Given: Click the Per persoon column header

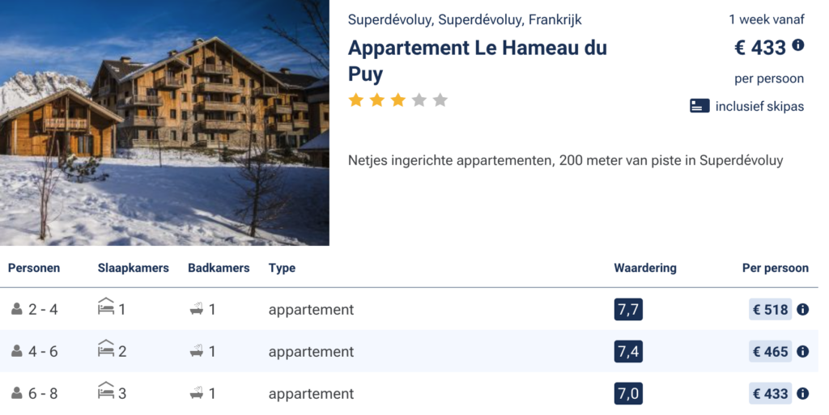Looking at the screenshot, I should coord(775,268).
